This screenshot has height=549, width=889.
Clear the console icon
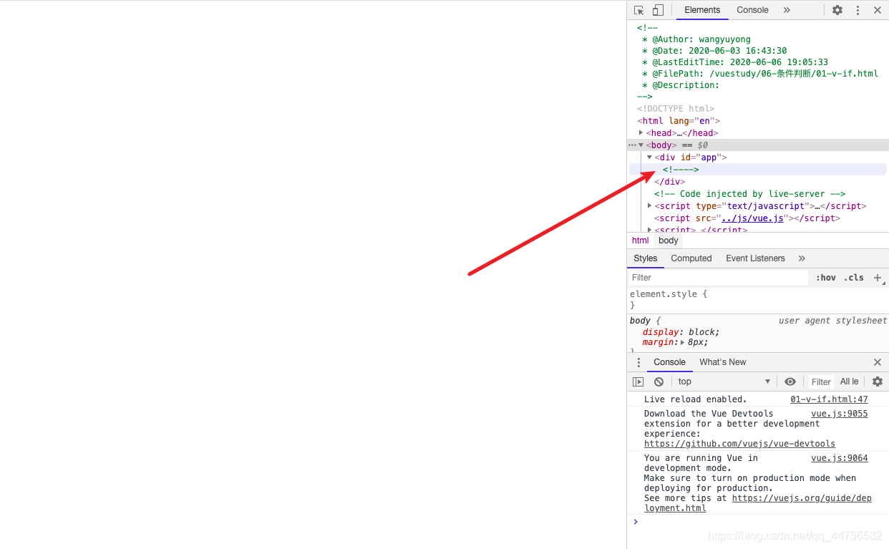point(659,382)
